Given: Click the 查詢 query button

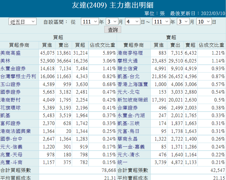Looking at the screenshot, I should pos(113,30).
